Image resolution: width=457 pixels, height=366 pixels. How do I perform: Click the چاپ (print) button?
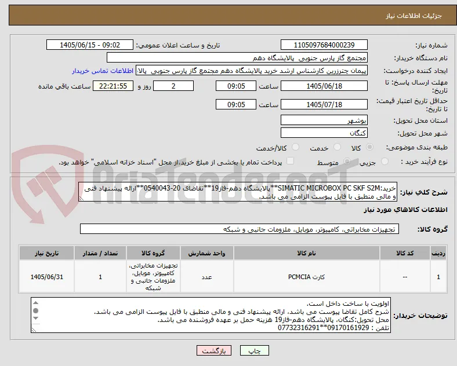(255, 350)
